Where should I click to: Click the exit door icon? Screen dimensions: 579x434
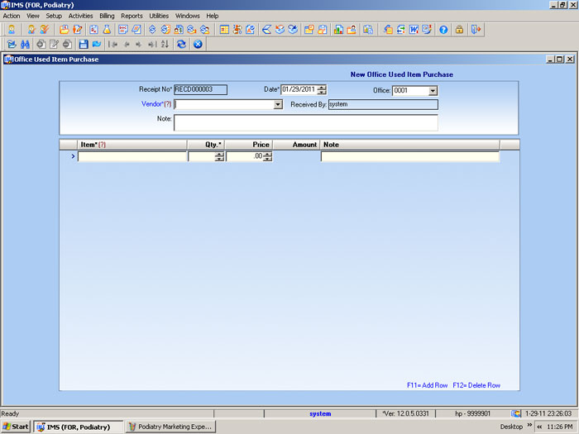[476, 30]
